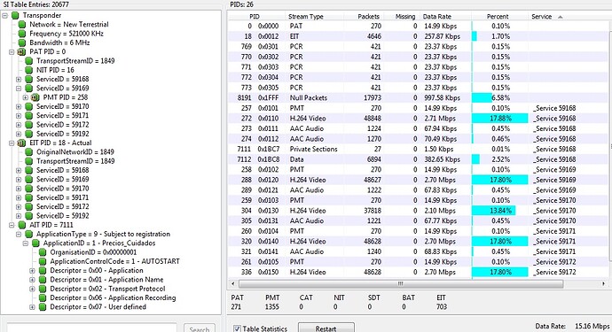The height and width of the screenshot is (332, 612).
Task: Click the 6.58% bar in Null Packets row
Action: point(482,97)
